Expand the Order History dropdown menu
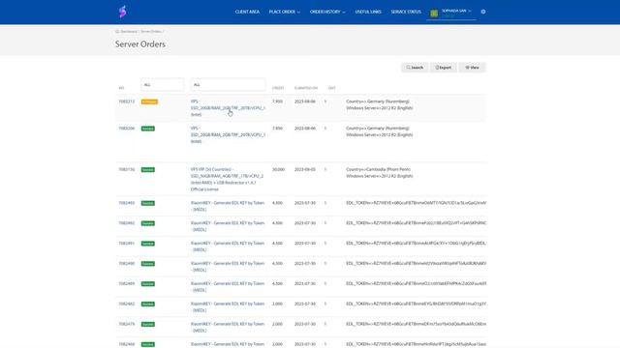The height and width of the screenshot is (348, 620). click(327, 12)
